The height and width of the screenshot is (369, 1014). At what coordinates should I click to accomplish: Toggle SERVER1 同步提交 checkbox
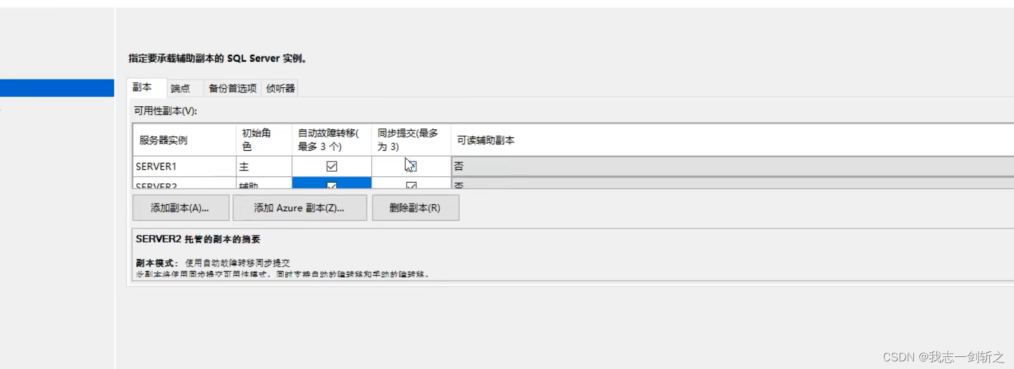(x=411, y=166)
